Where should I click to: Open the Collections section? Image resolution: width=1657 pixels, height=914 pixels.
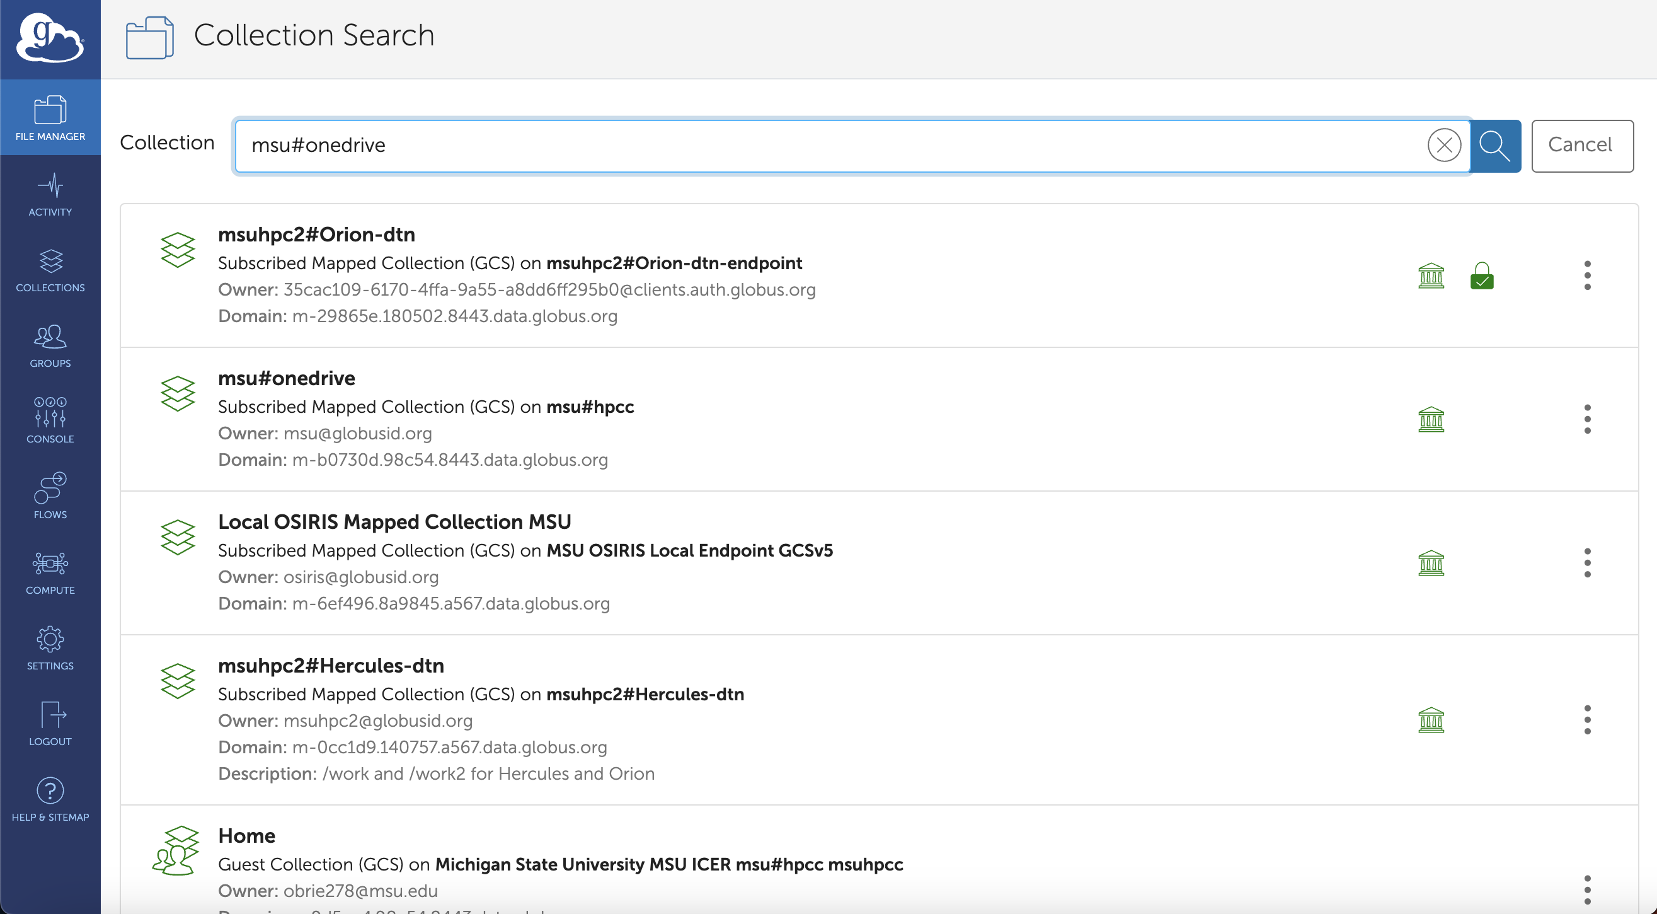click(50, 270)
